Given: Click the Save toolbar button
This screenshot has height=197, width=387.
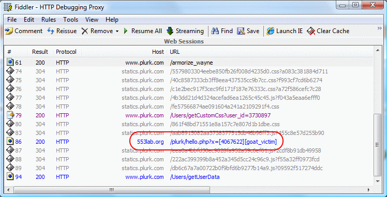Looking at the screenshot, I should point(248,31).
